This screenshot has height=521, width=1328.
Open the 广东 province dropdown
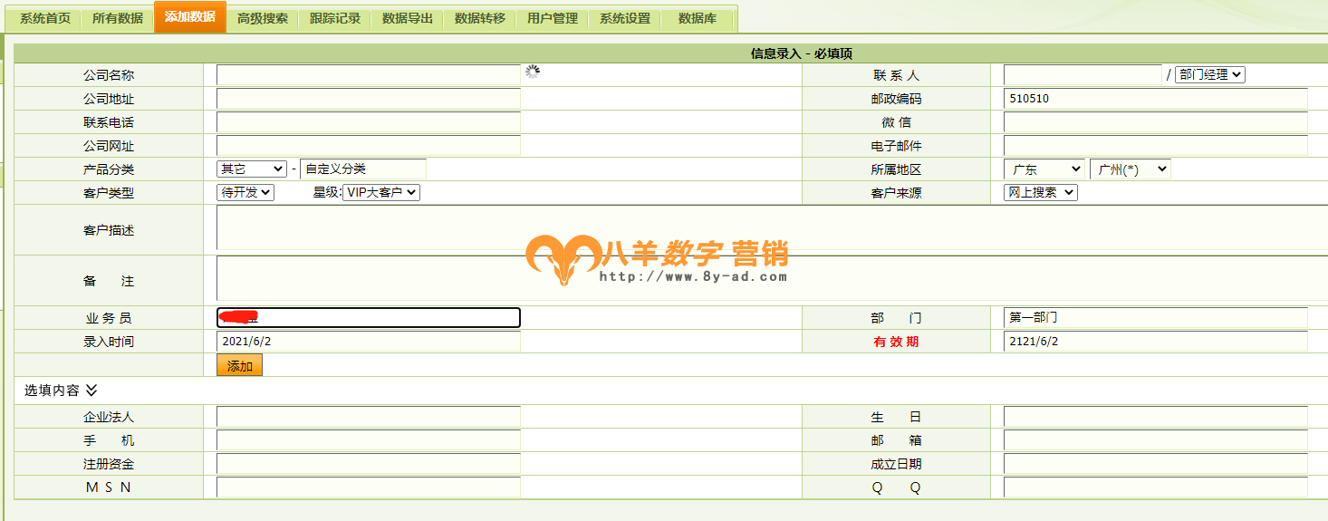pos(1044,169)
